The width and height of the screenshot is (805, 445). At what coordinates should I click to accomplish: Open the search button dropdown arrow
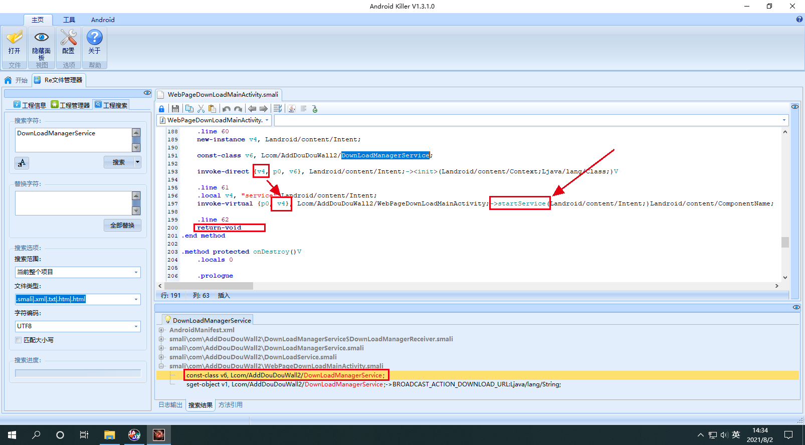click(x=138, y=162)
